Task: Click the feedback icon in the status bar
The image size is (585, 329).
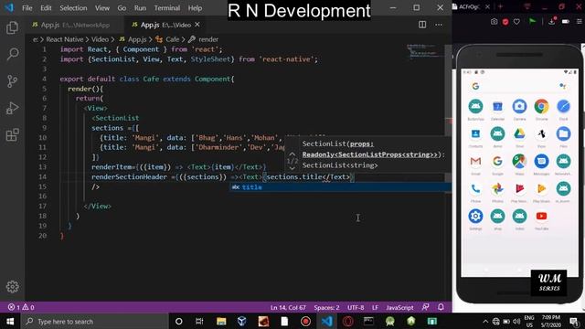Action: point(425,307)
